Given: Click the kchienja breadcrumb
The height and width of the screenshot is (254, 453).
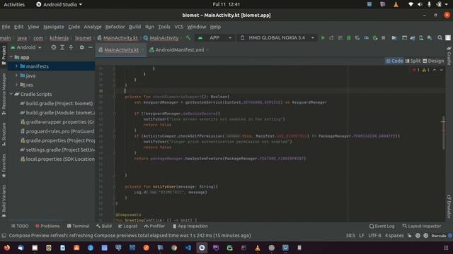Looking at the screenshot, I should [x=59, y=37].
